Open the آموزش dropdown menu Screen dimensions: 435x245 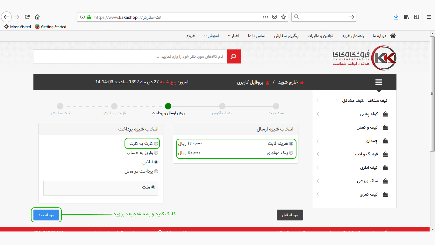(211, 36)
